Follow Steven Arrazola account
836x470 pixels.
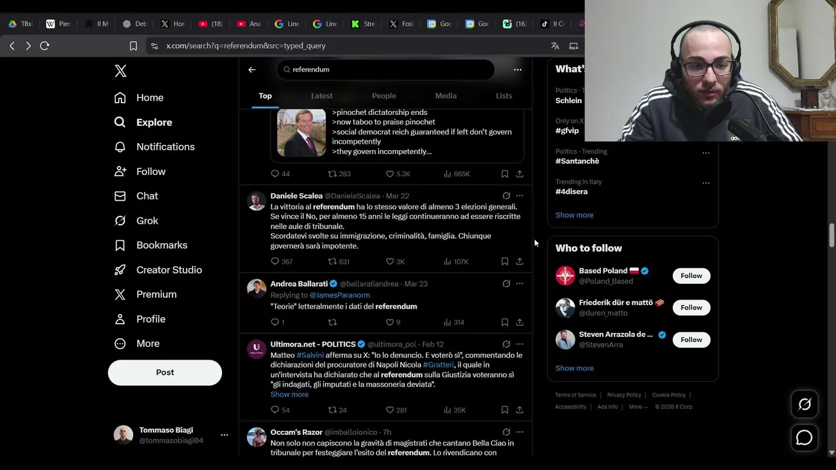point(691,339)
